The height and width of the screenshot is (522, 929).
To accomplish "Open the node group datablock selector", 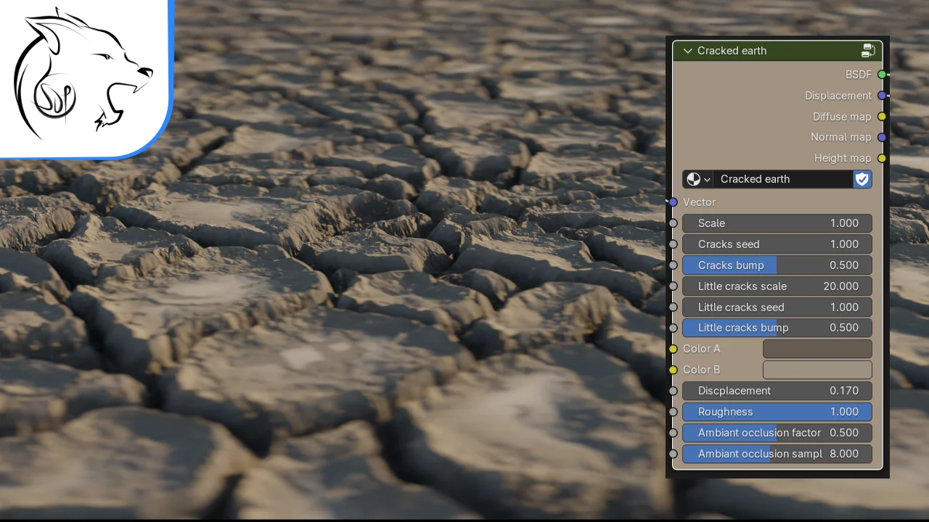I will 707,179.
